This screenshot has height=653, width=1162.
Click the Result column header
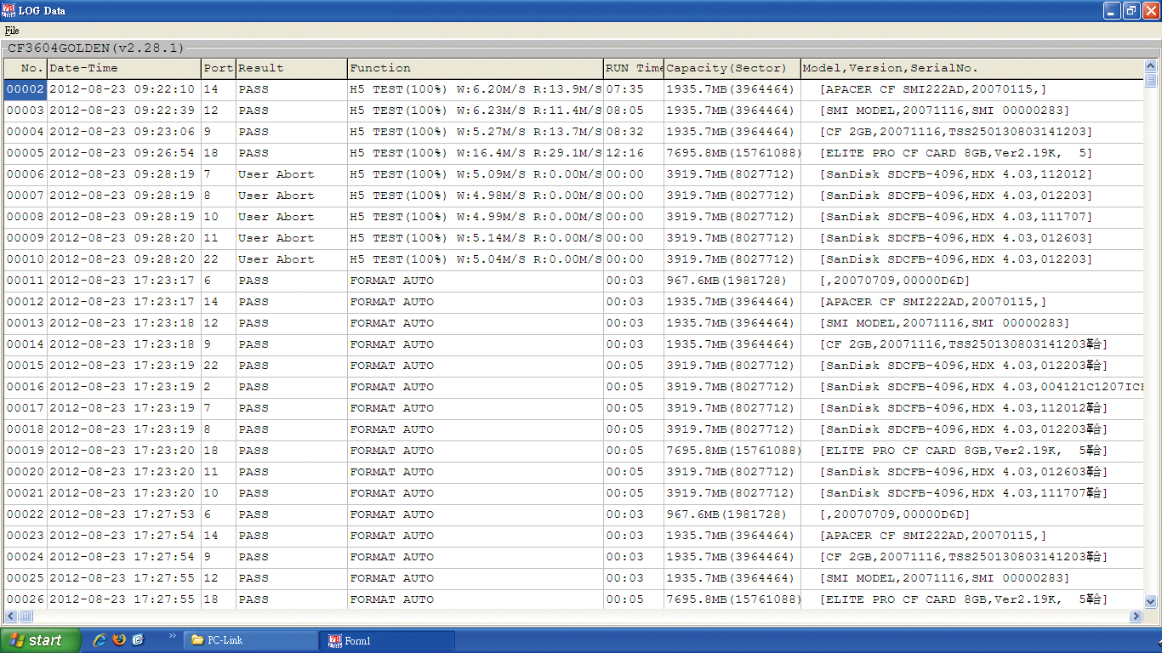click(291, 68)
